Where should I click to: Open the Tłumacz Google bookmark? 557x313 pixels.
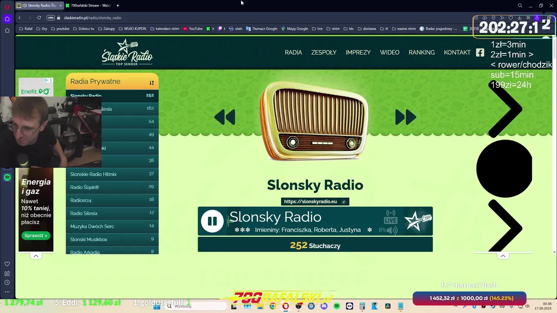tap(262, 29)
